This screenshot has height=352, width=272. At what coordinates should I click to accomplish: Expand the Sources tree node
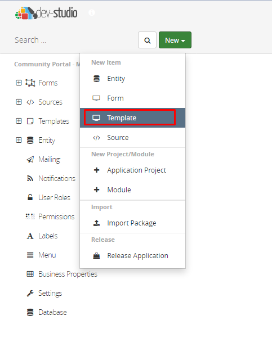point(19,102)
